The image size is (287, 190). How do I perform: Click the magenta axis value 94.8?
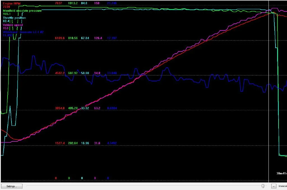(x=97, y=73)
